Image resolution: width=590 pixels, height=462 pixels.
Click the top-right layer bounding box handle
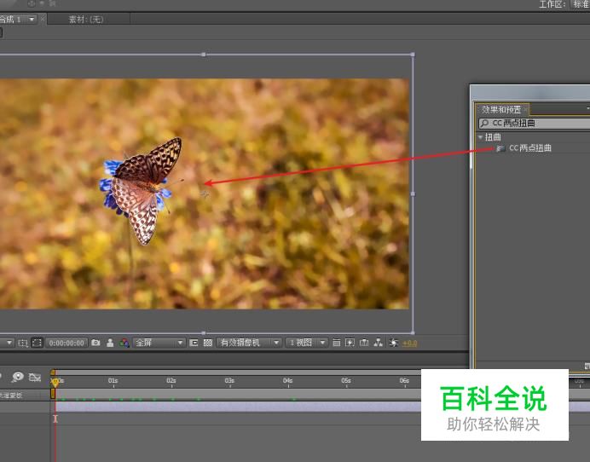click(413, 55)
